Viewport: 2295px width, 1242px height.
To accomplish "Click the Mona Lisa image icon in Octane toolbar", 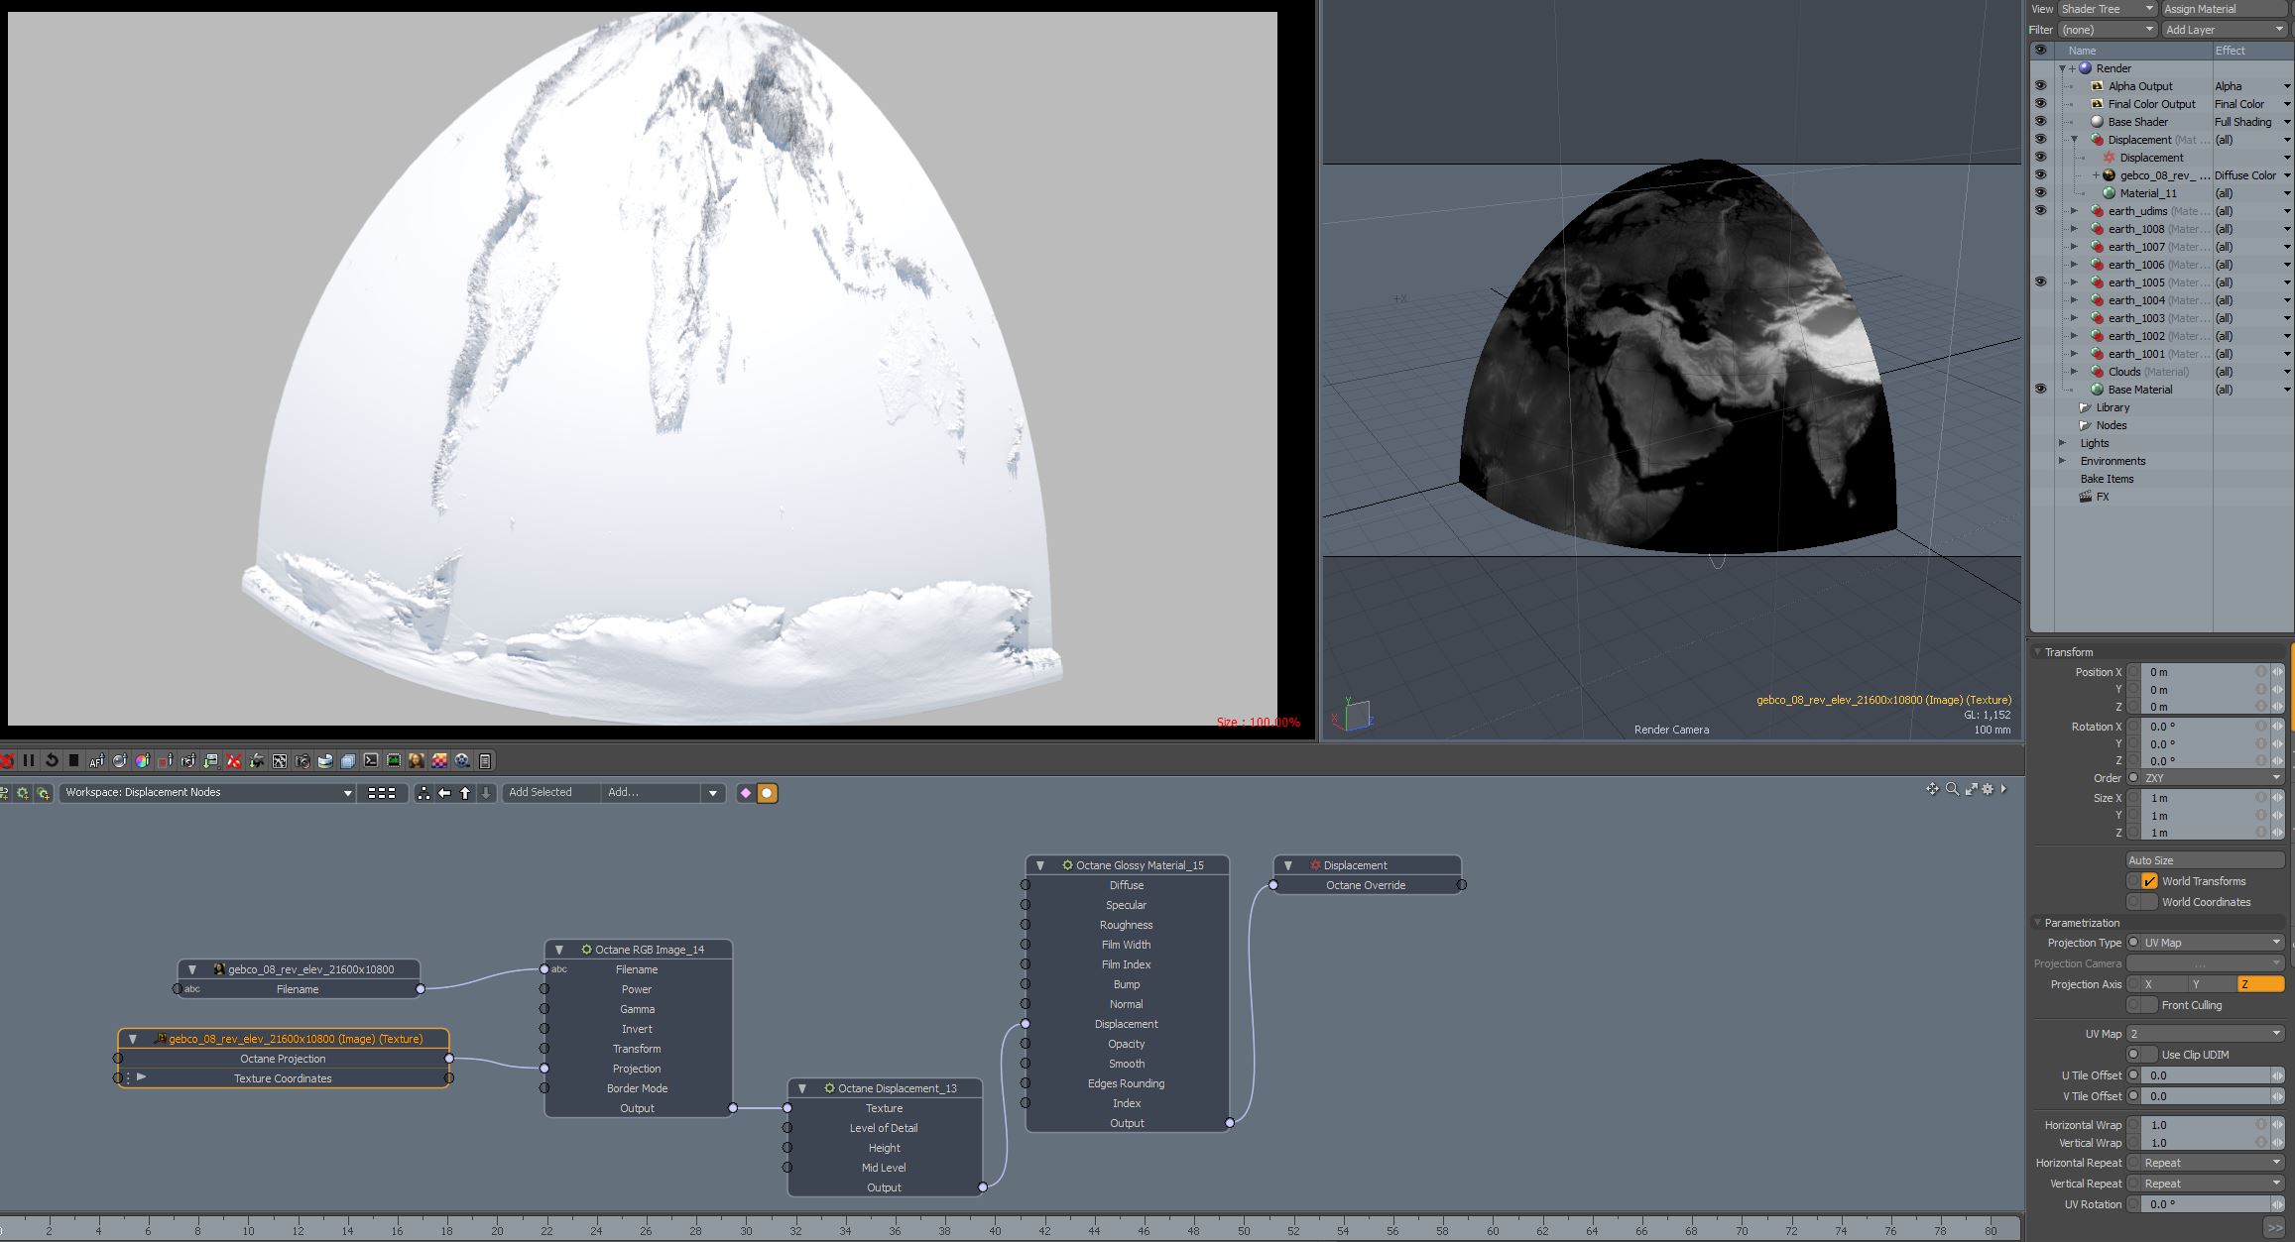I will pos(417,761).
